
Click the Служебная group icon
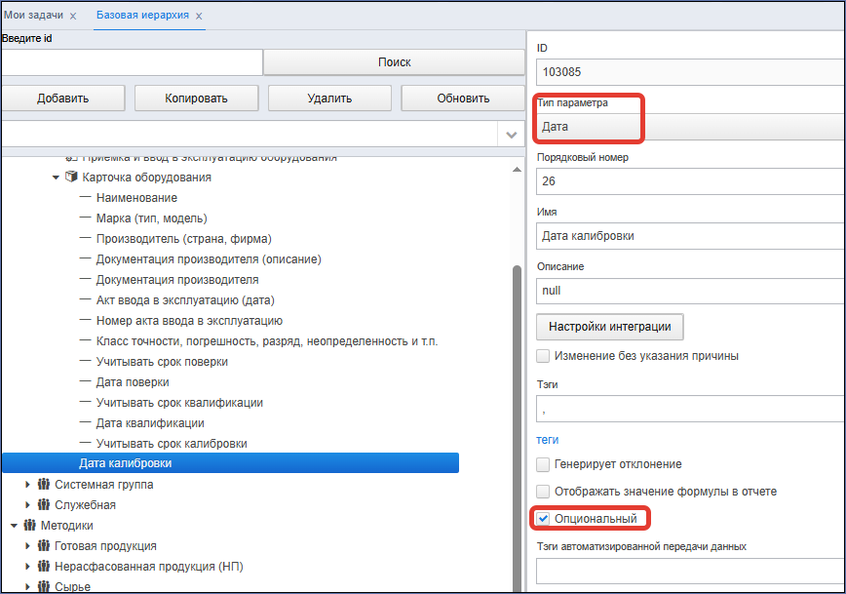tap(44, 504)
